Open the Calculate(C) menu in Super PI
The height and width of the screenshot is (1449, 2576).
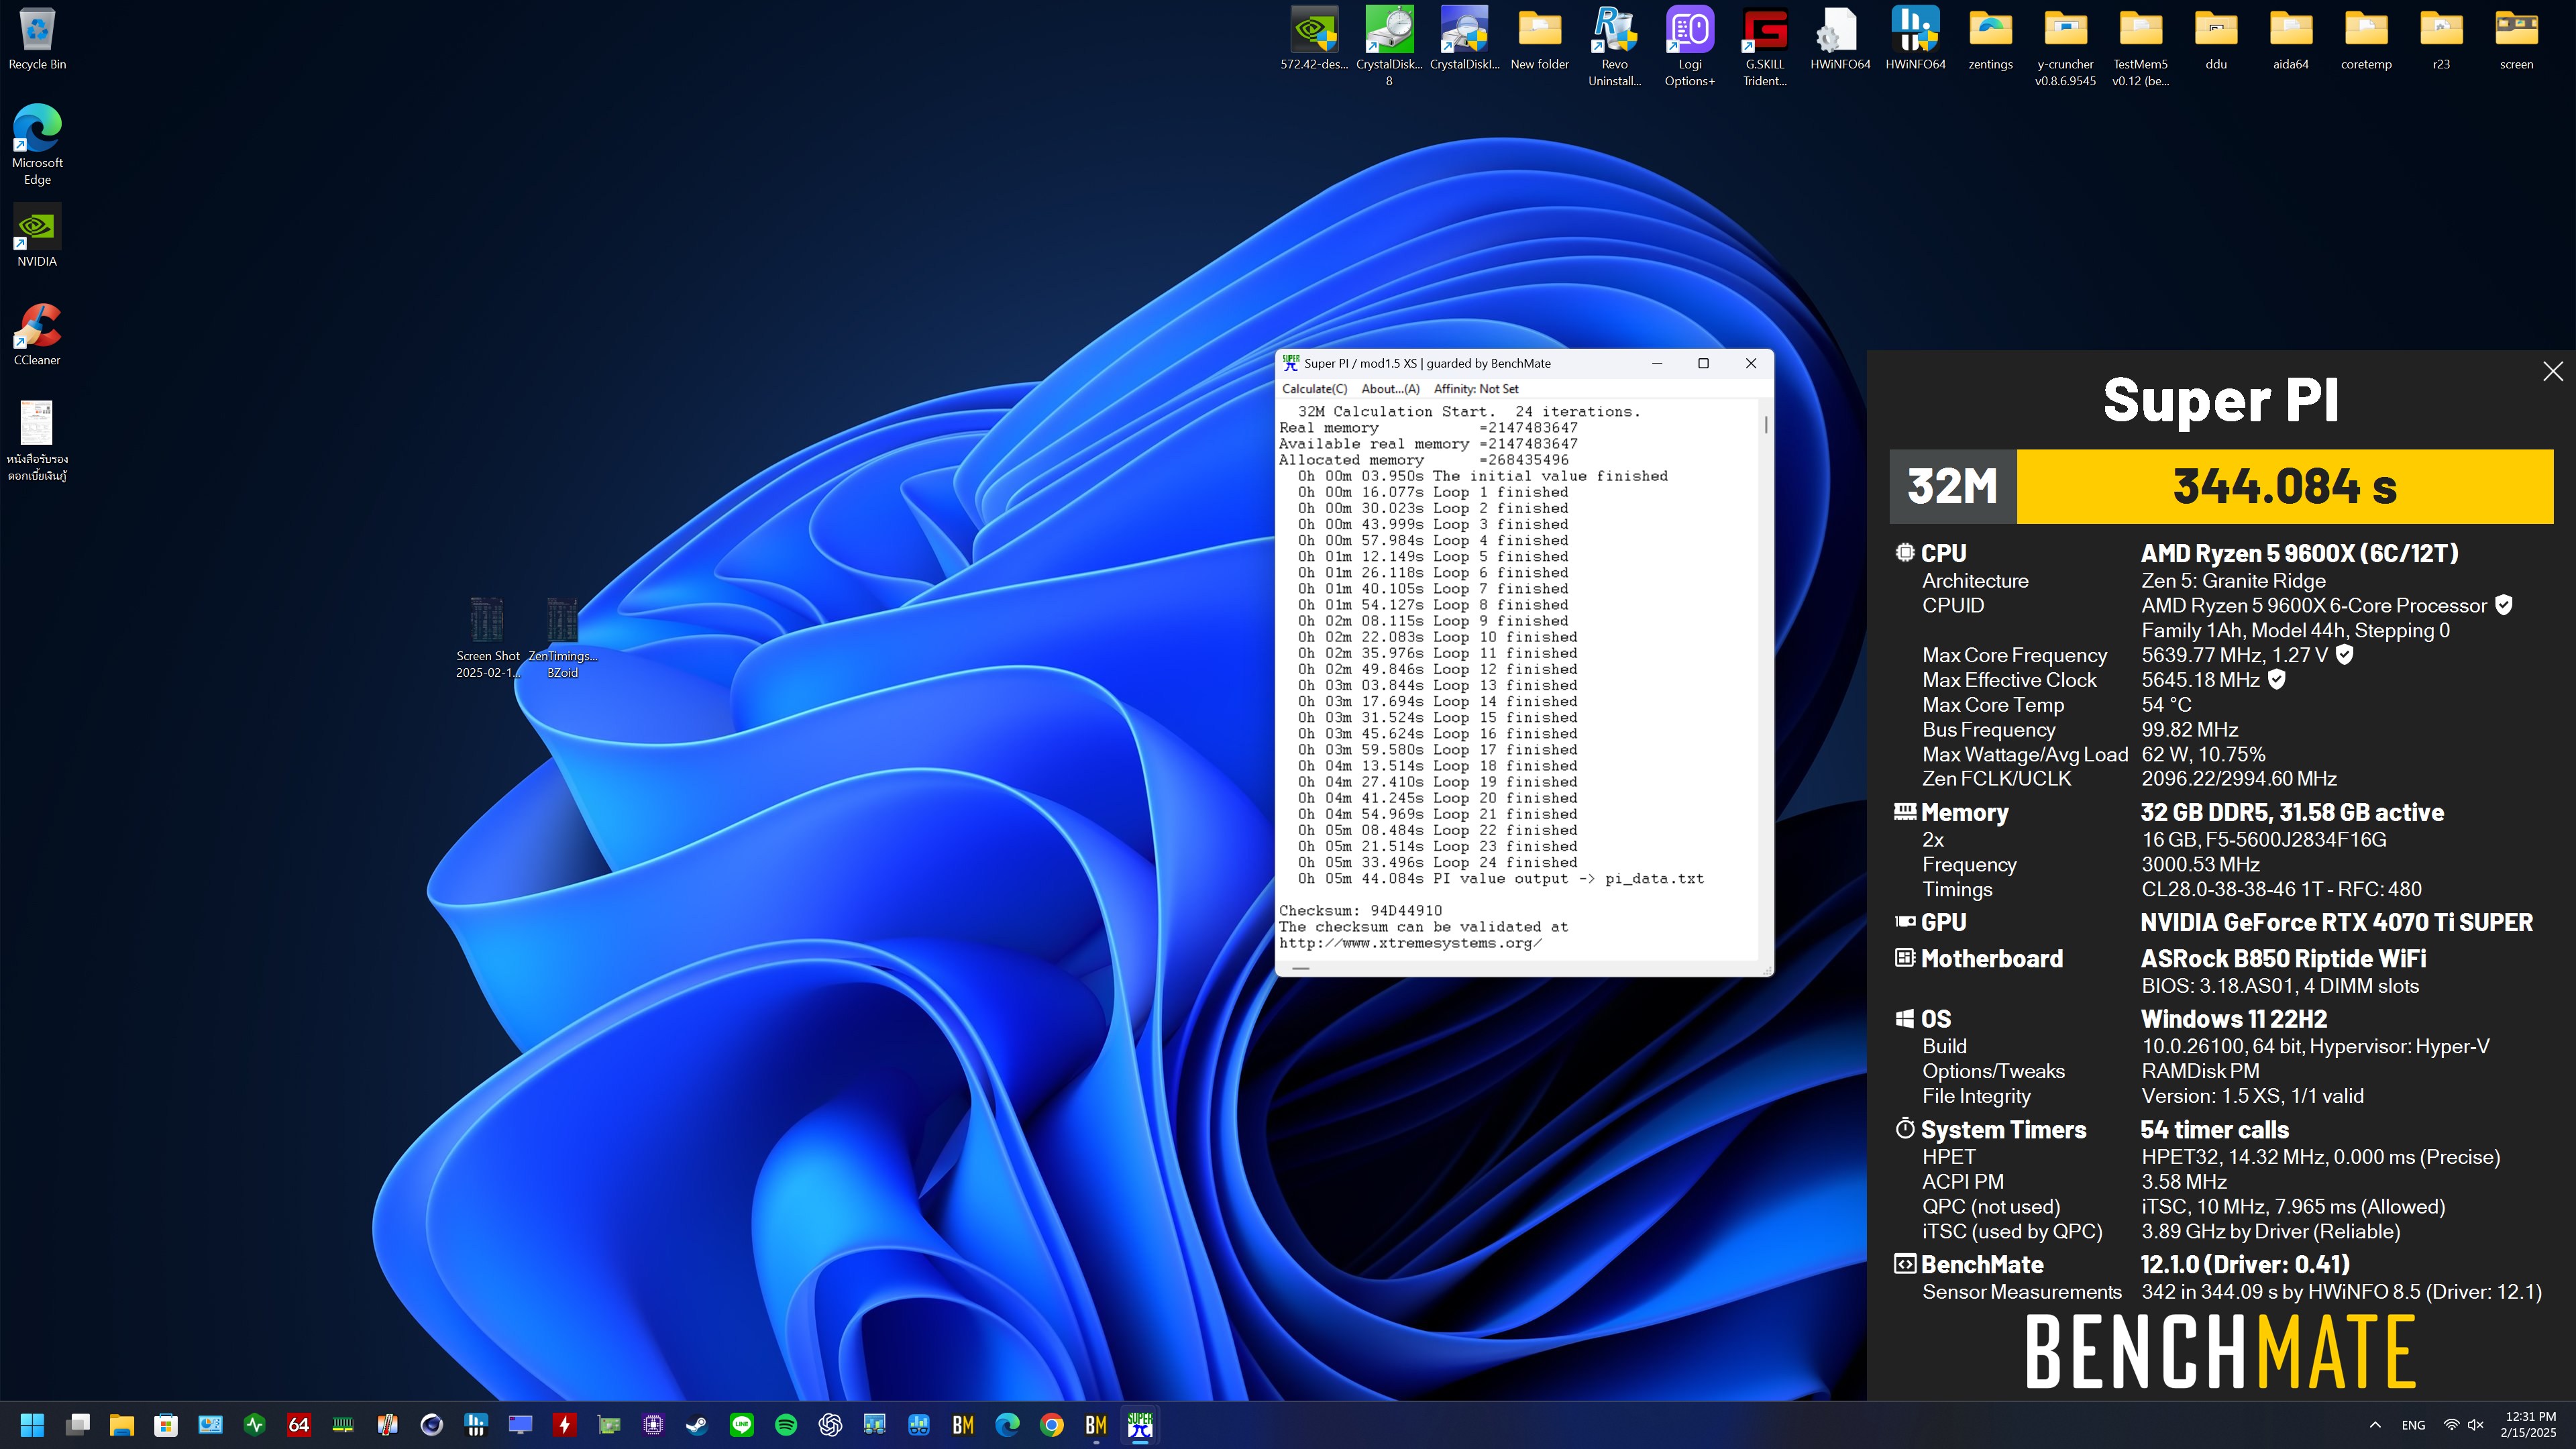(x=1314, y=389)
